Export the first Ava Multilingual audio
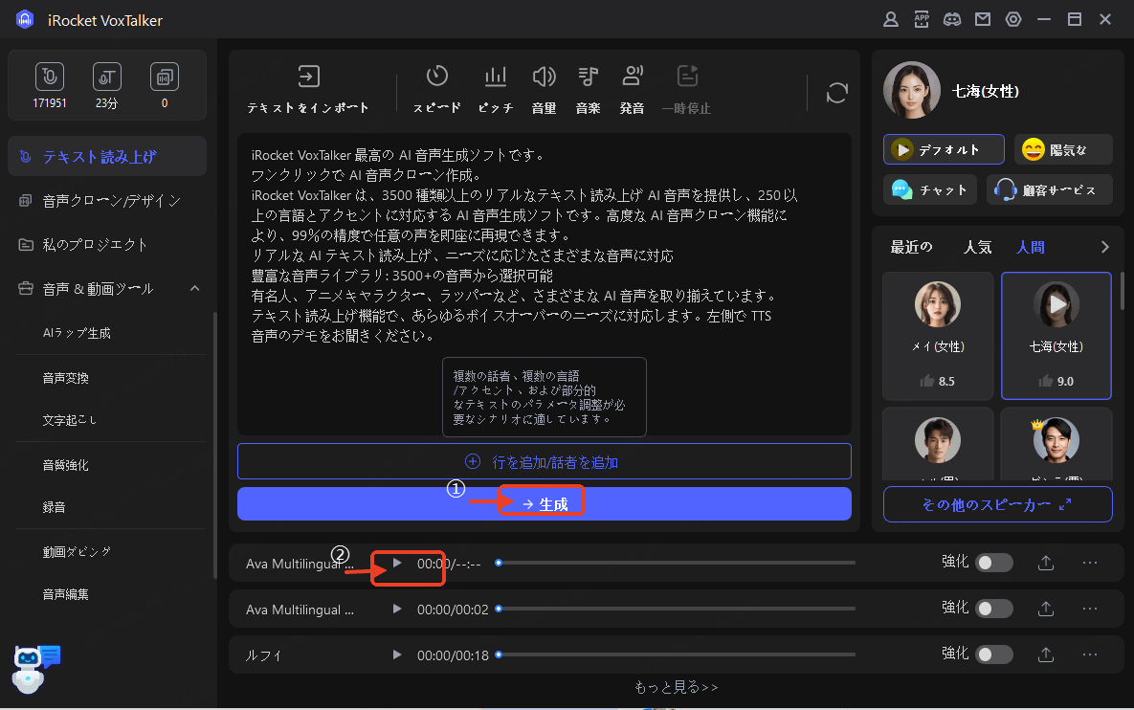The width and height of the screenshot is (1134, 710). point(1046,563)
